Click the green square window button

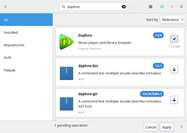click(162, 7)
